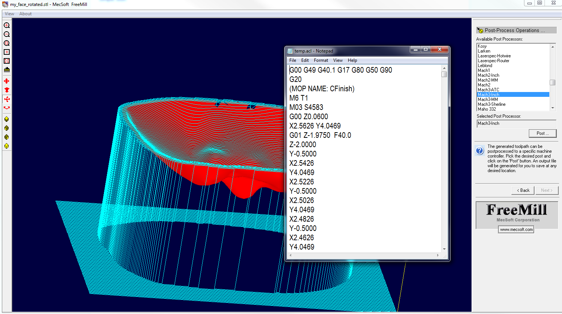This screenshot has height=314, width=562.
Task: Select the red four-arrow Pan tool
Action: [x=7, y=81]
